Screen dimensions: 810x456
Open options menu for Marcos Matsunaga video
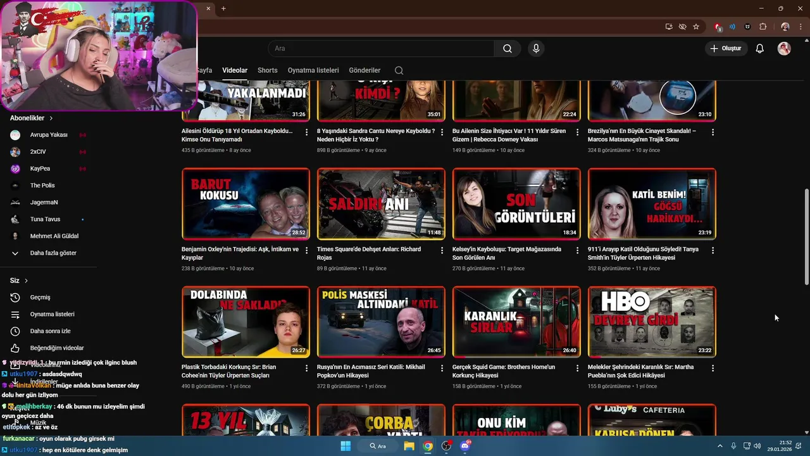click(713, 132)
